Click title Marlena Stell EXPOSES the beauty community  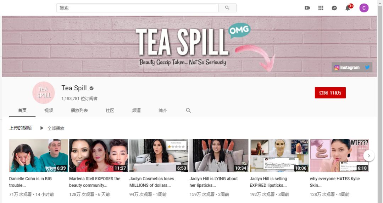pos(95,182)
